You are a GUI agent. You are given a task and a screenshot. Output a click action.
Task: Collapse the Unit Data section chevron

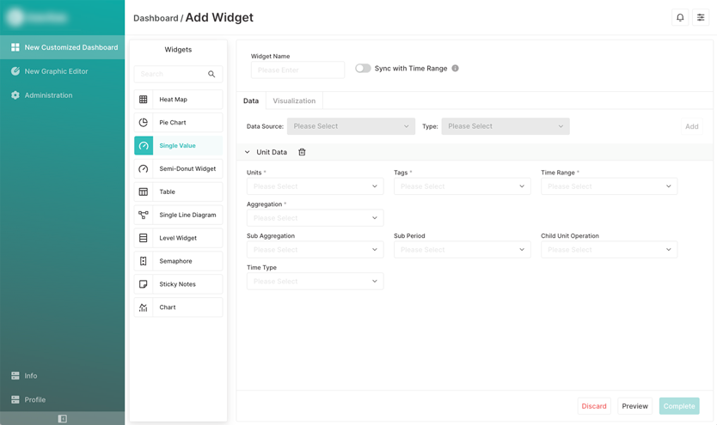pos(248,152)
